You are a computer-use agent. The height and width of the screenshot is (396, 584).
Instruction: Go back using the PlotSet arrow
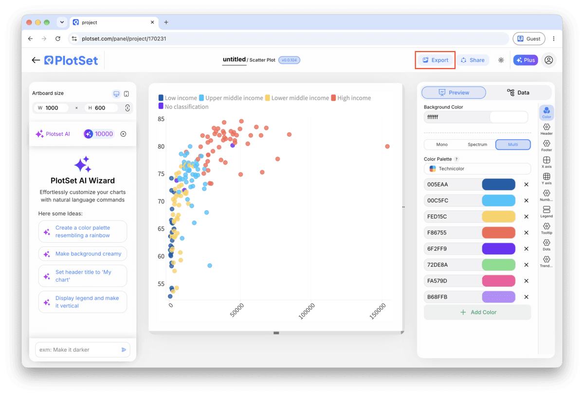click(36, 60)
